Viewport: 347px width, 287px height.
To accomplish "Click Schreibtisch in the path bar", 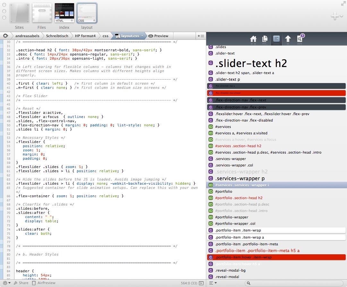I will click(x=57, y=36).
